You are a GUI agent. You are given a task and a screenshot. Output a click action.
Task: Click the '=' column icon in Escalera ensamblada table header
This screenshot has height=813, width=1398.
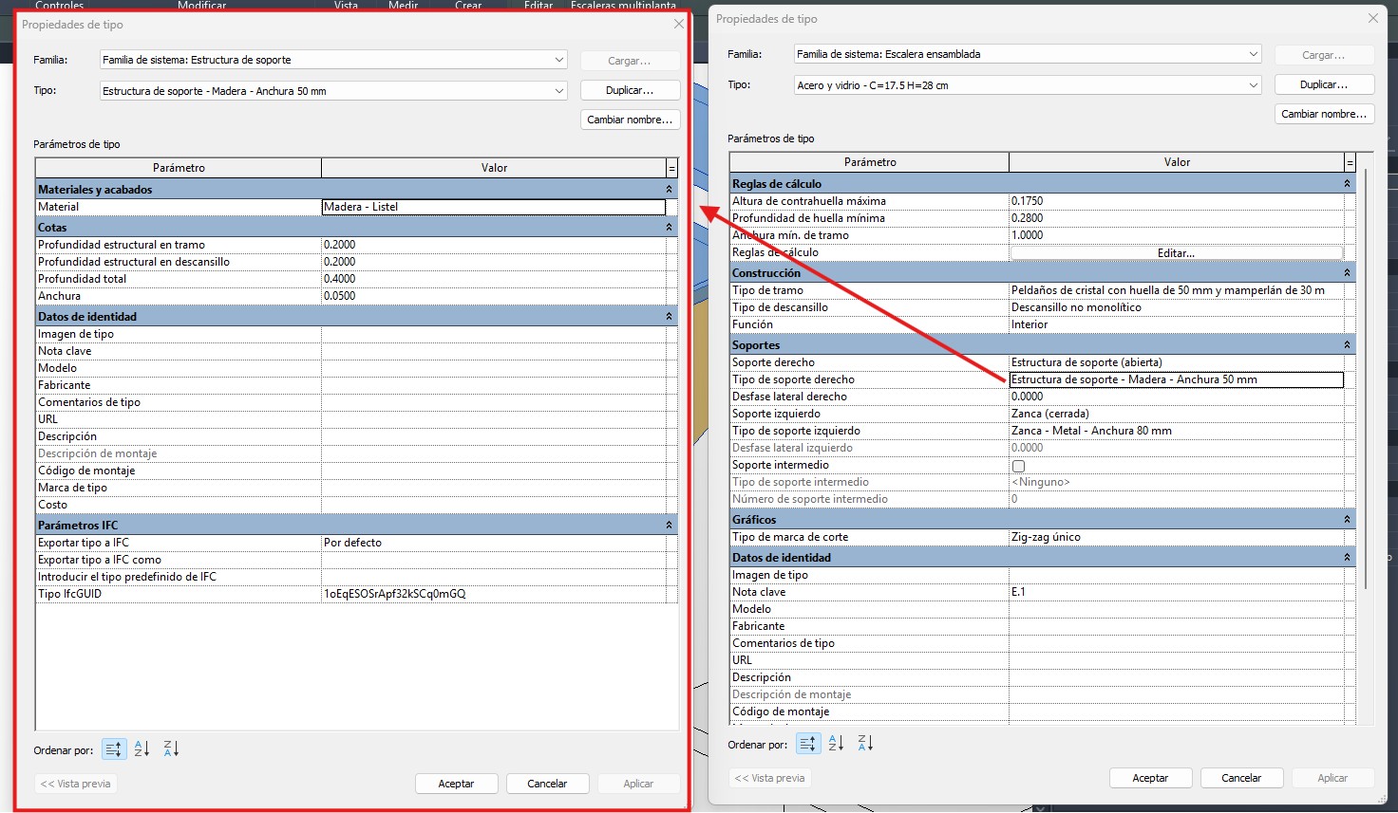[x=1350, y=162]
